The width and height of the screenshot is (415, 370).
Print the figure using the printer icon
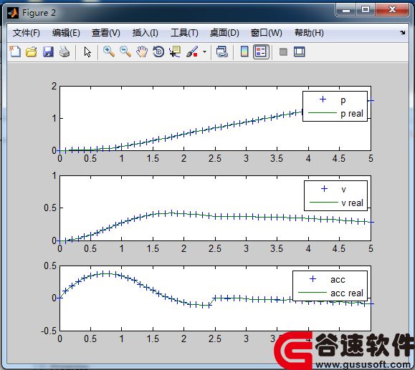coord(65,52)
